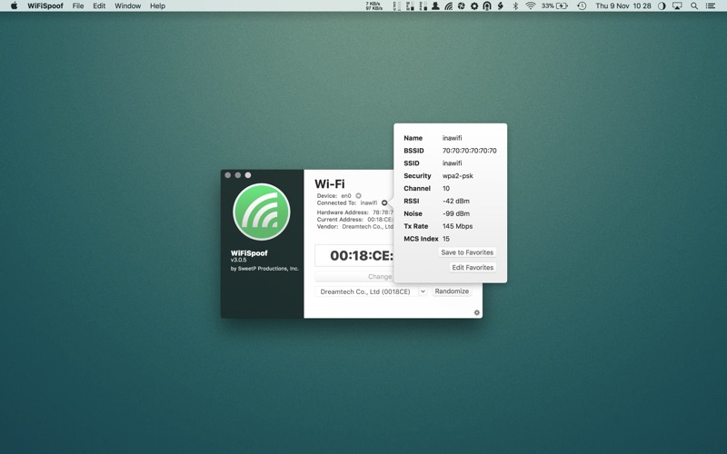Click the circular icon beside Device en0
This screenshot has height=454, width=727.
click(358, 196)
